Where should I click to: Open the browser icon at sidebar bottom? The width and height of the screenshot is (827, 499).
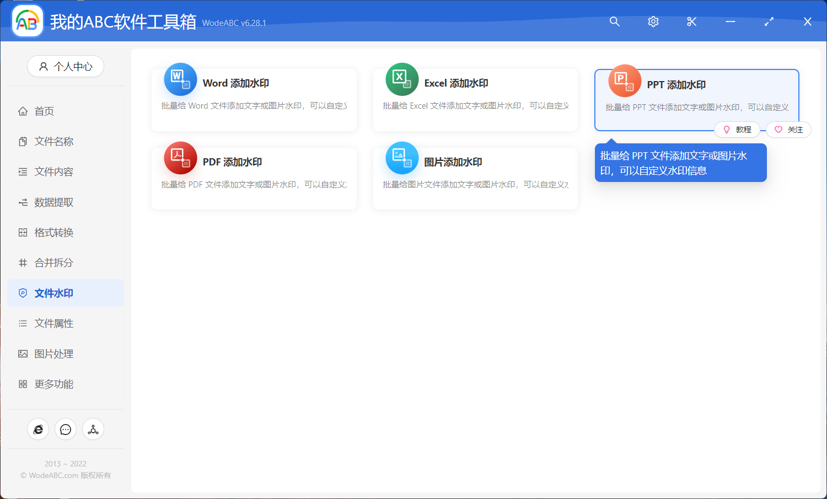click(x=38, y=429)
